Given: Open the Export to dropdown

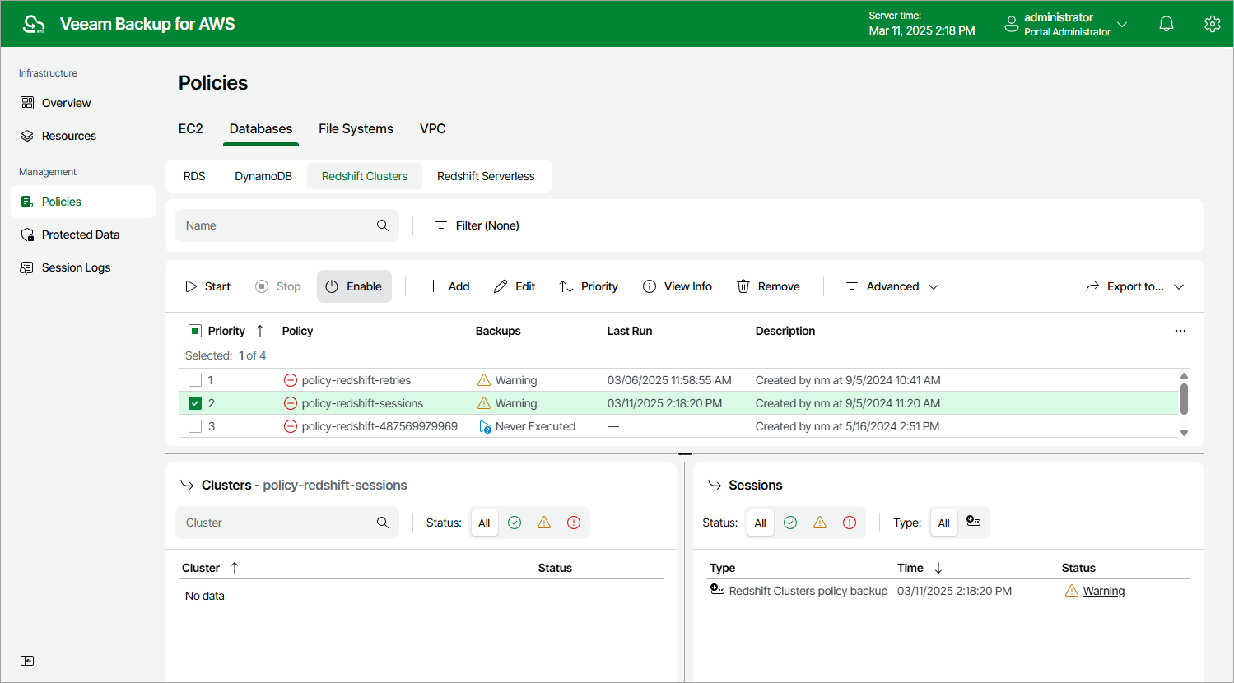Looking at the screenshot, I should pos(1135,286).
